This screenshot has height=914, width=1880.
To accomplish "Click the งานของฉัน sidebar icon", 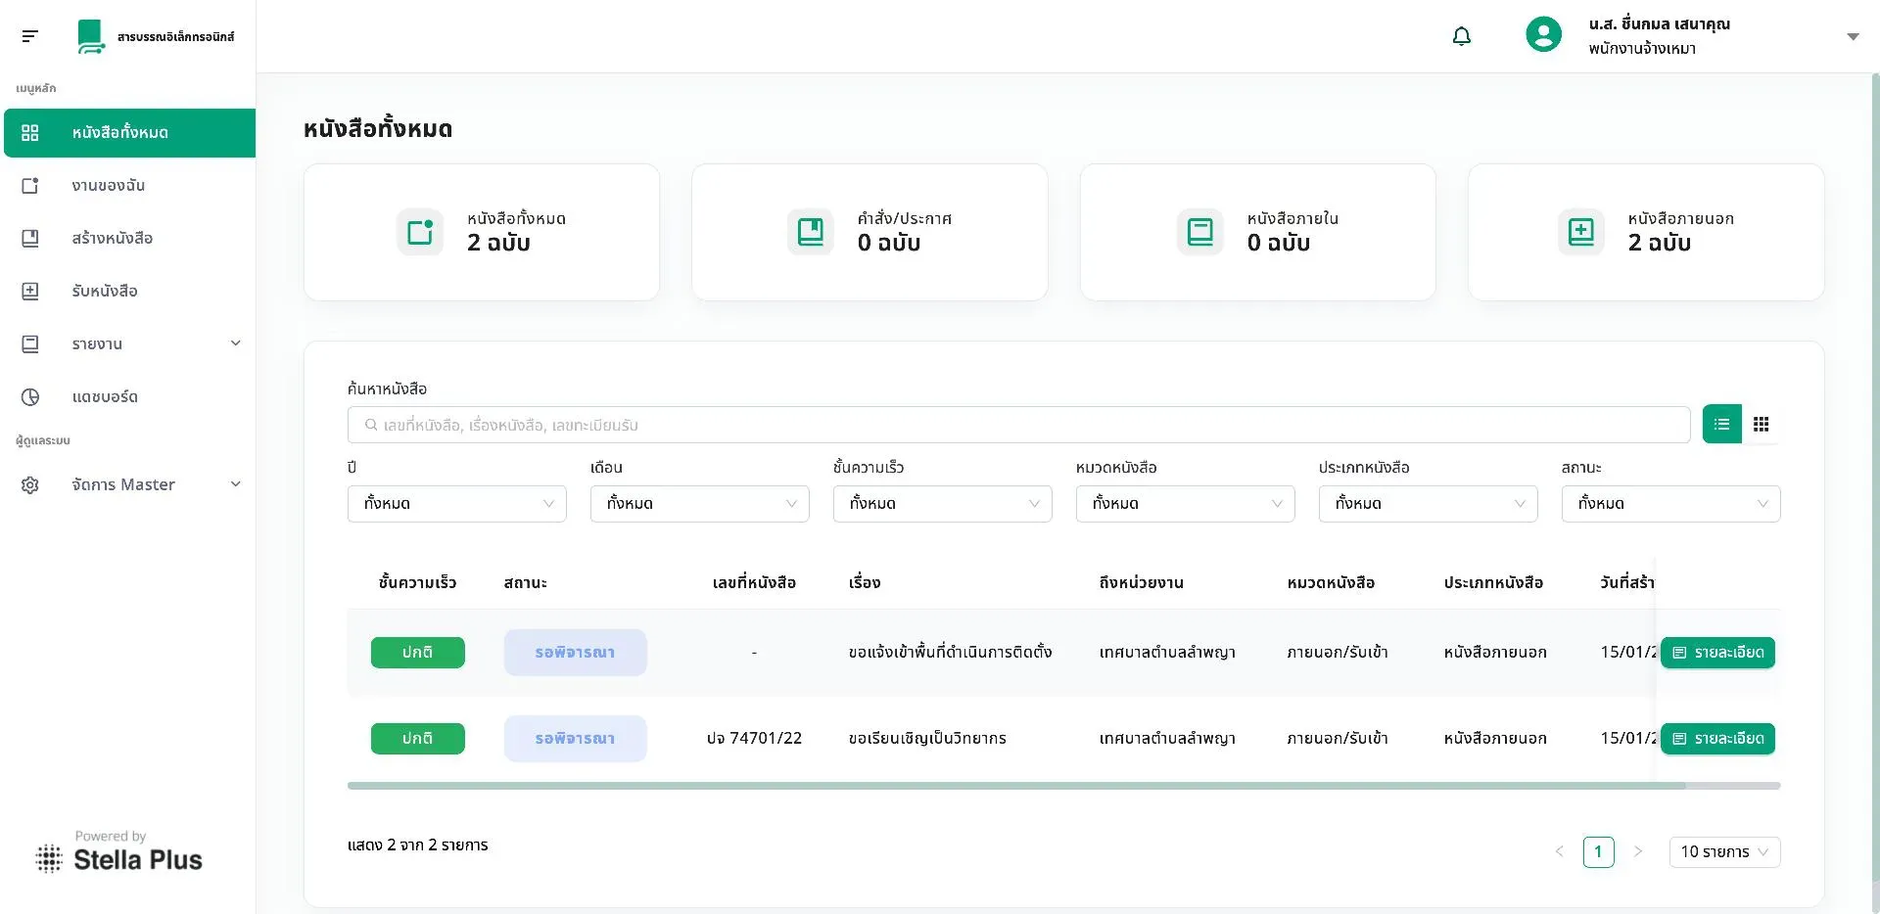I will 30,186.
